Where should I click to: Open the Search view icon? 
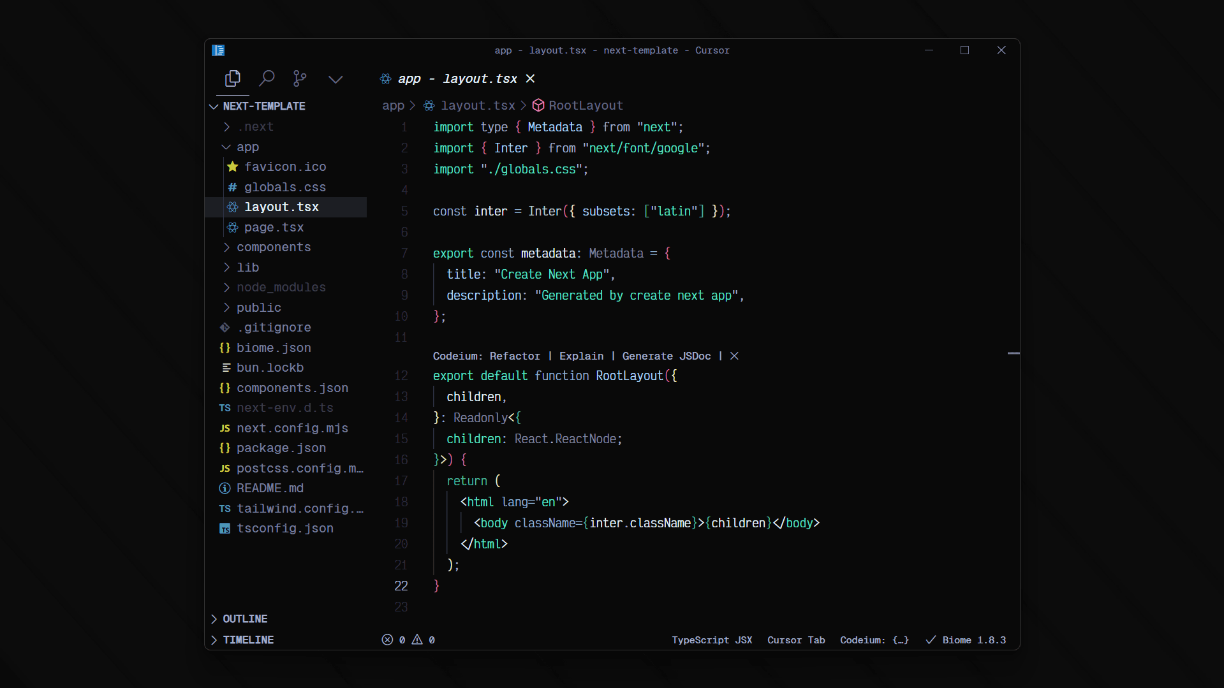pos(267,78)
